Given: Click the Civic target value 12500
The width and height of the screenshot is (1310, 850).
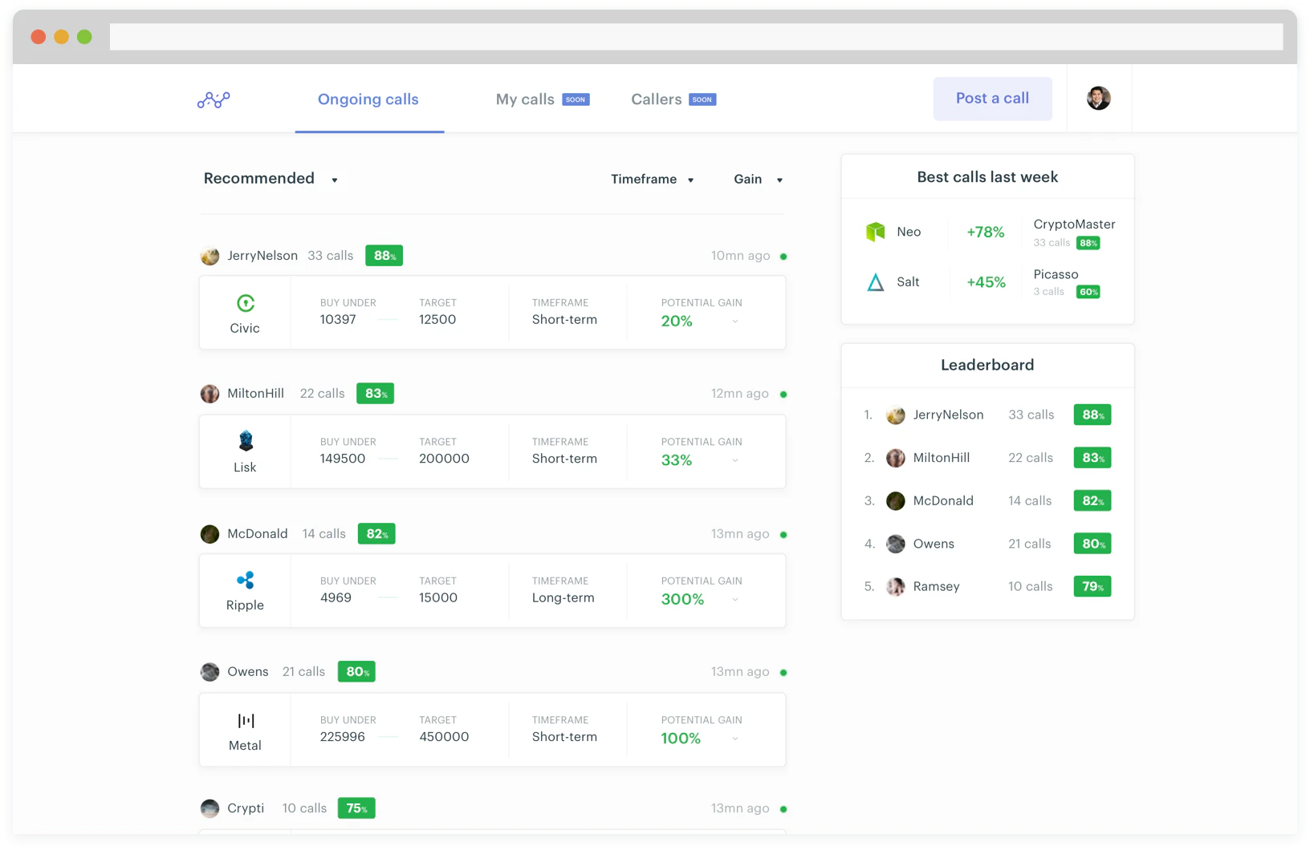Looking at the screenshot, I should pos(437,320).
